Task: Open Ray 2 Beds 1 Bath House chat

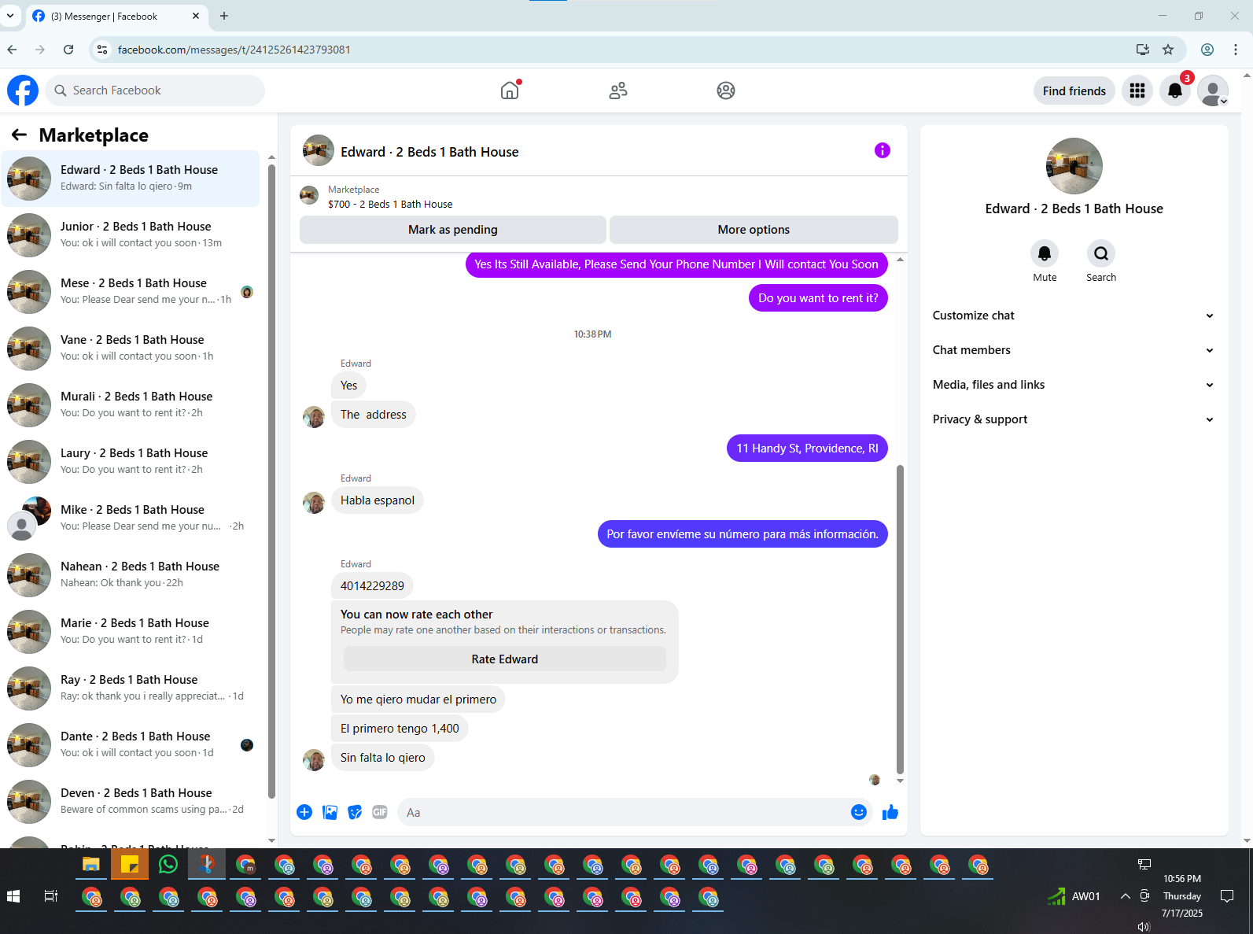Action: click(131, 689)
